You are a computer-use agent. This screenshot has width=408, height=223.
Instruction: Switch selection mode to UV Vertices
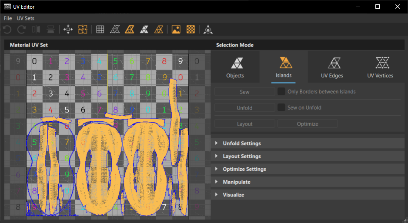click(380, 67)
